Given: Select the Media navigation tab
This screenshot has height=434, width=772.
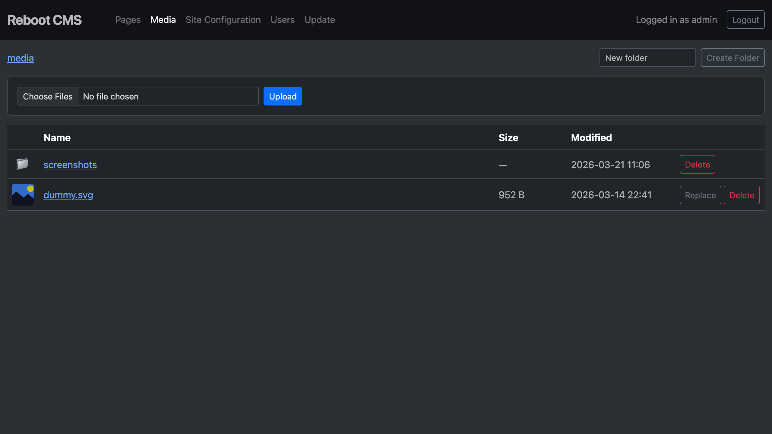Looking at the screenshot, I should (x=163, y=20).
